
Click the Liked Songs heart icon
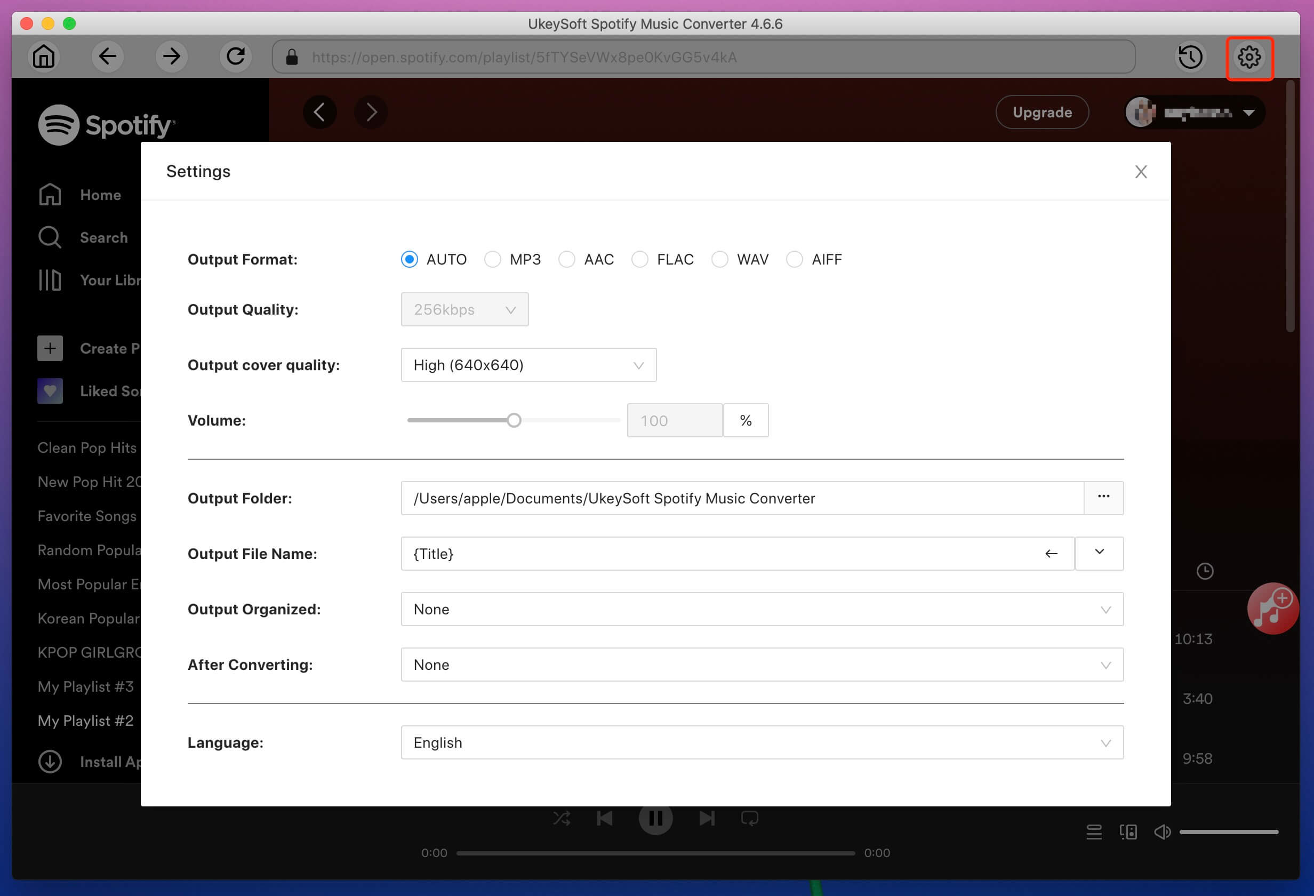pos(50,390)
